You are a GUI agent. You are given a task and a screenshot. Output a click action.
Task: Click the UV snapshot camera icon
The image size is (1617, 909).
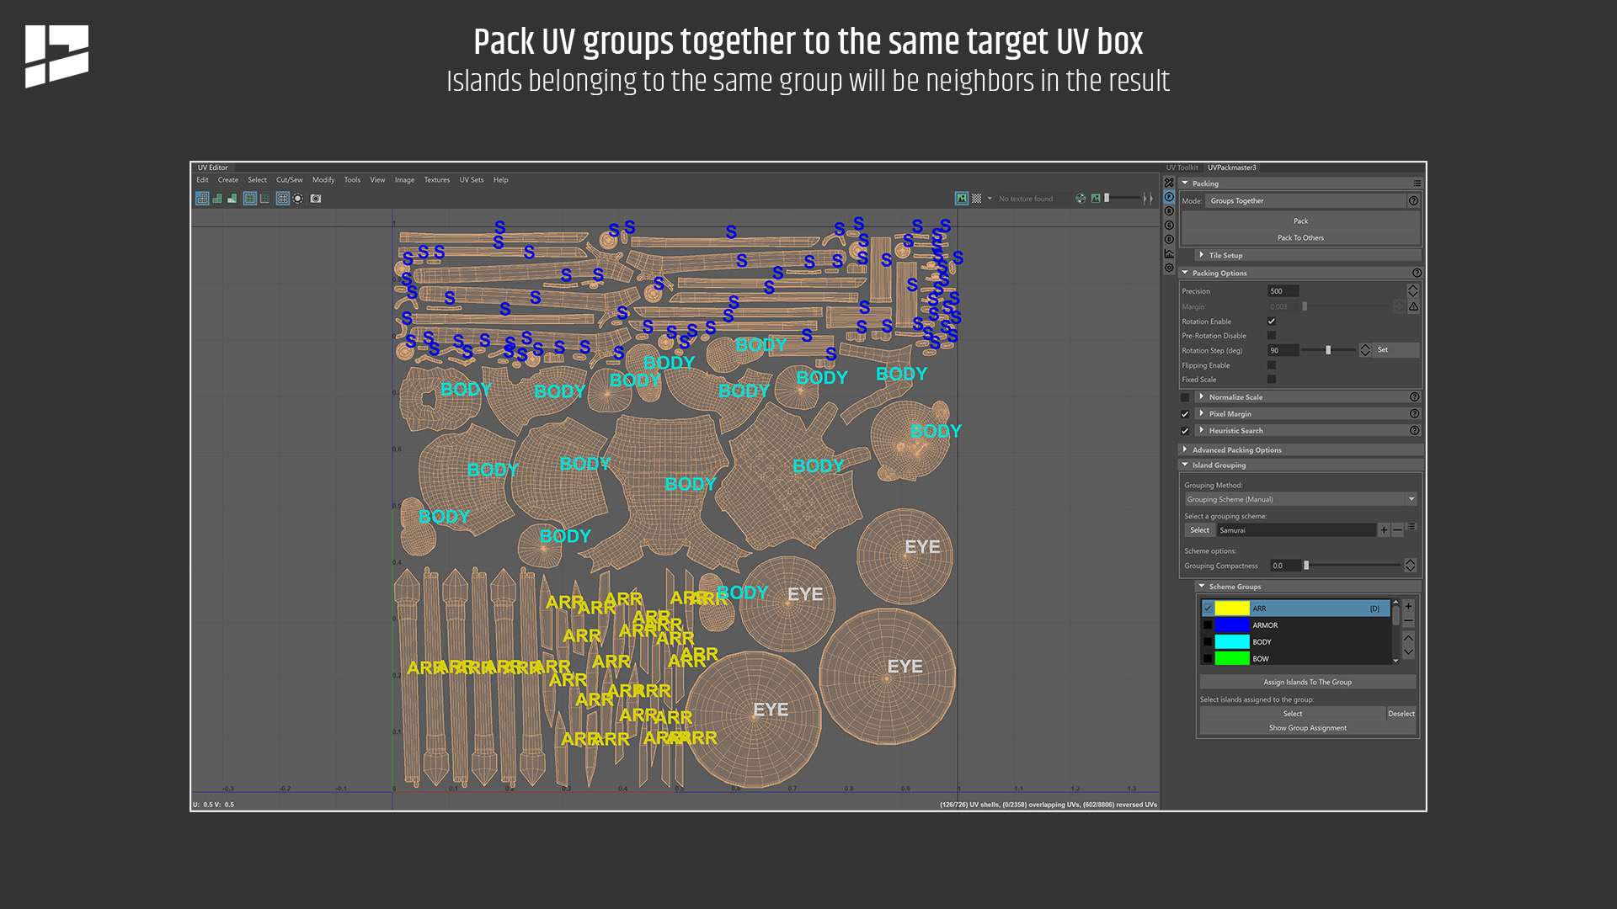pos(316,199)
